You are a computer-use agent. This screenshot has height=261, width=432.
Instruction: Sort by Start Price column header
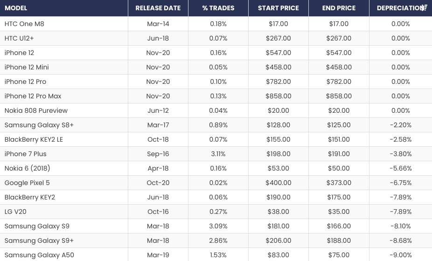point(279,8)
